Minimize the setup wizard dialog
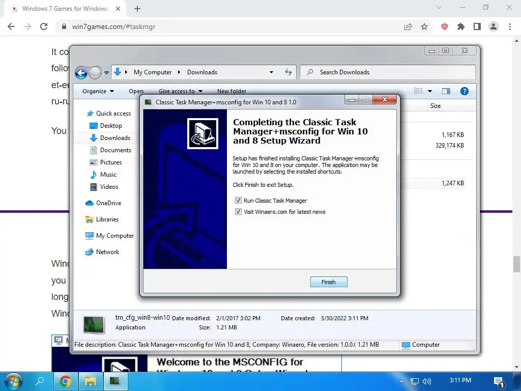The image size is (521, 391). [x=352, y=99]
